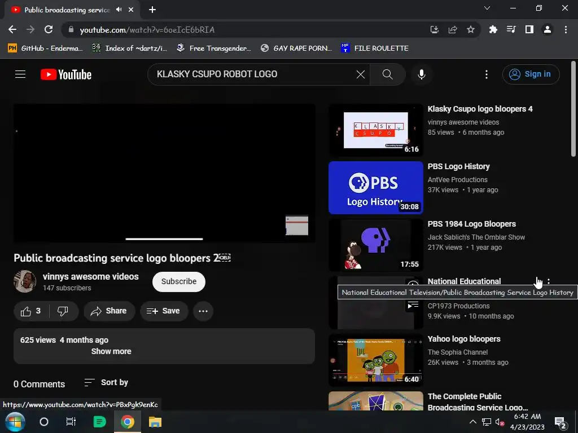Mute tab via speaker icon on tab
578x433 pixels.
pyautogui.click(x=119, y=10)
